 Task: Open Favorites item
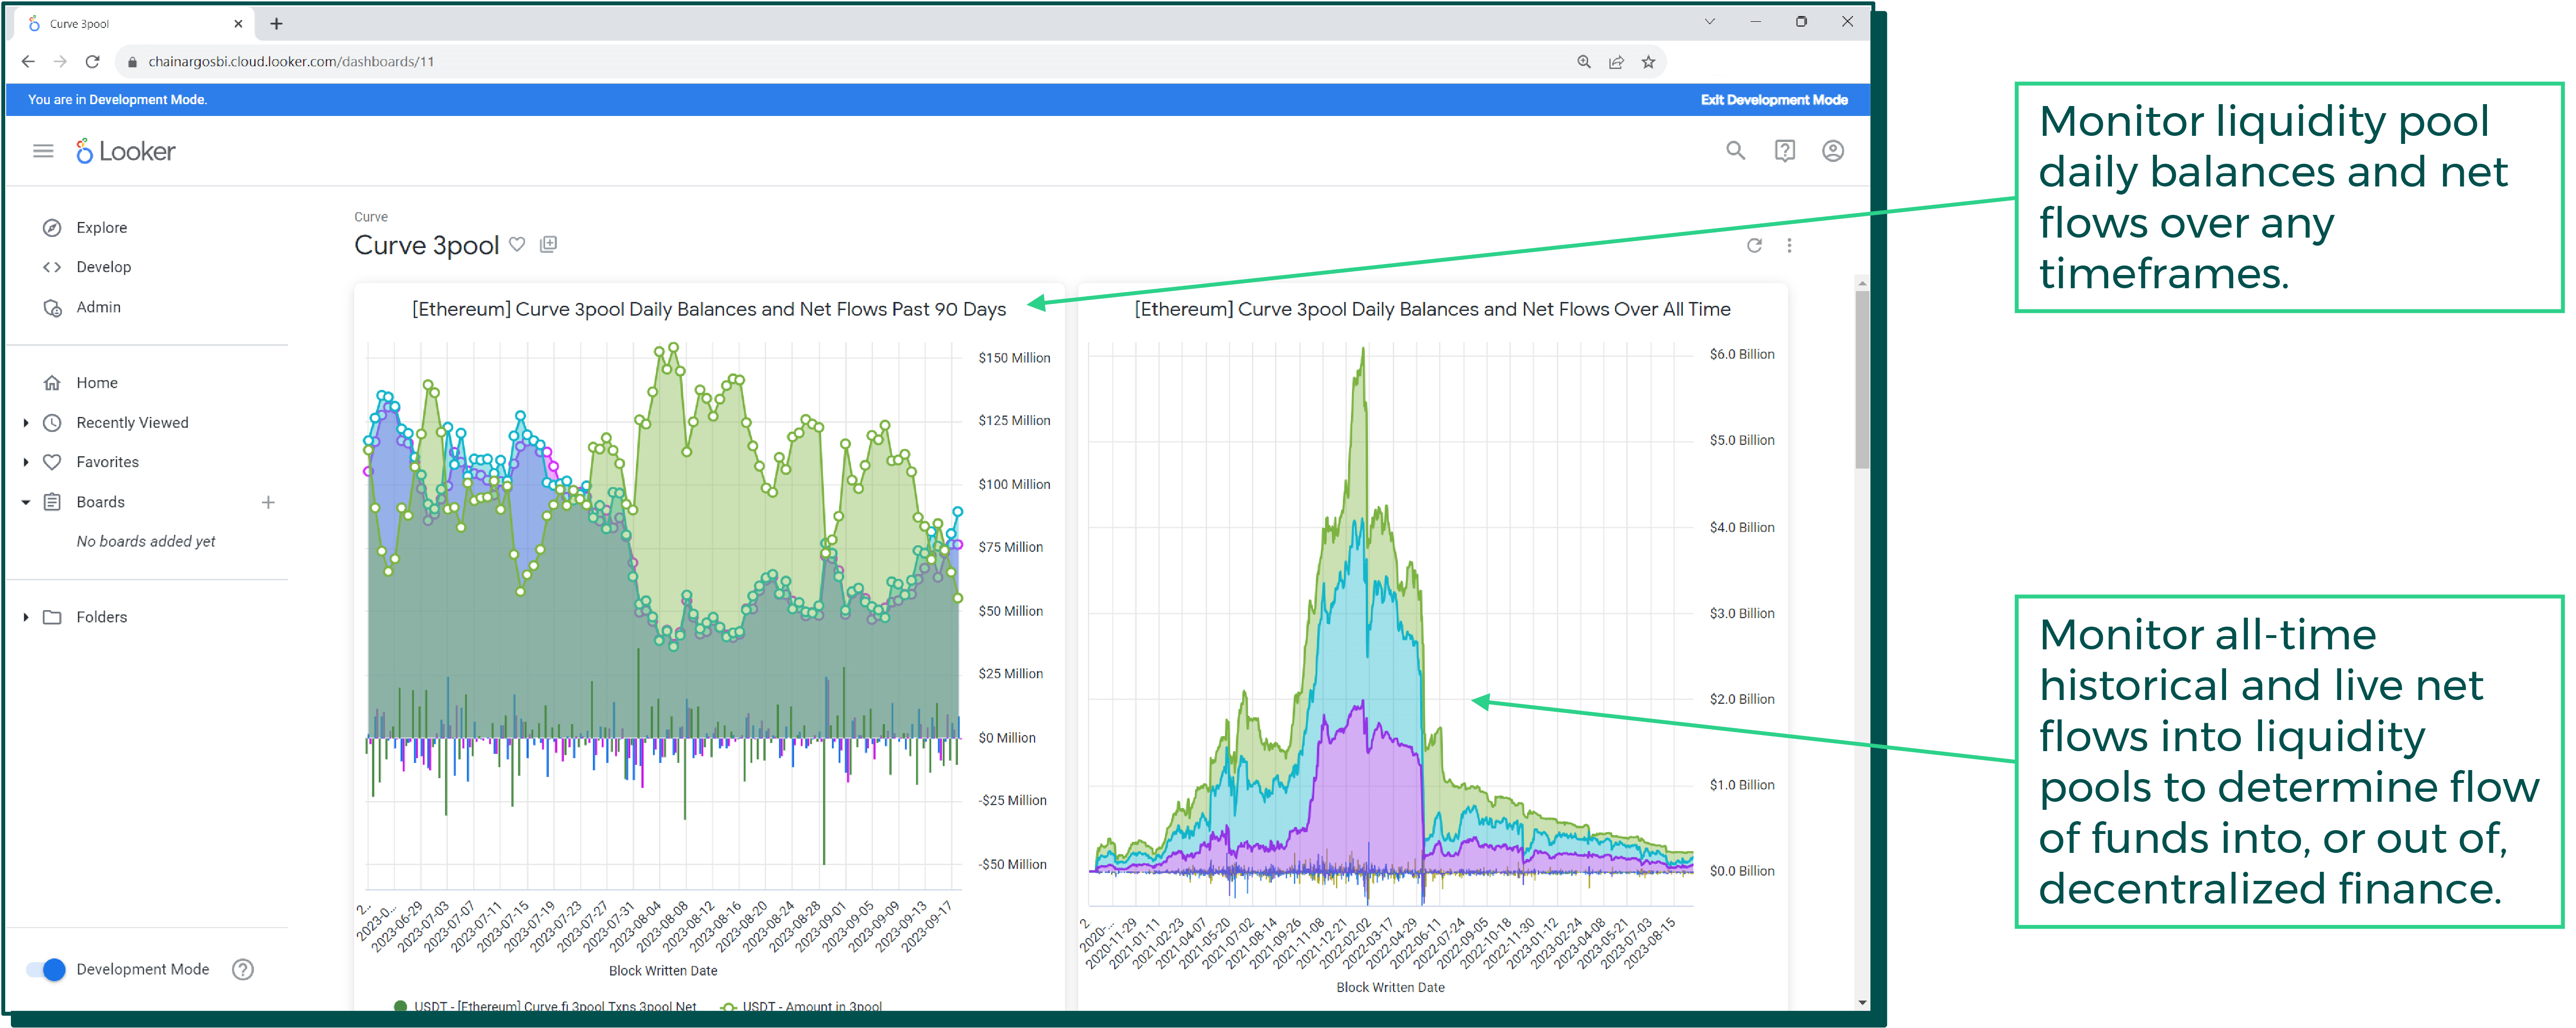click(107, 461)
